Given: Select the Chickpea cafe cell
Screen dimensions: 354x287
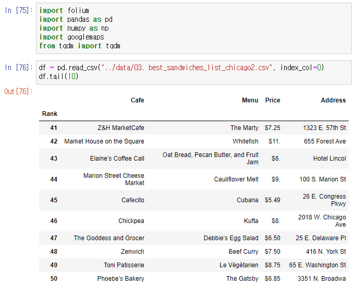Looking at the screenshot, I should (x=131, y=221).
